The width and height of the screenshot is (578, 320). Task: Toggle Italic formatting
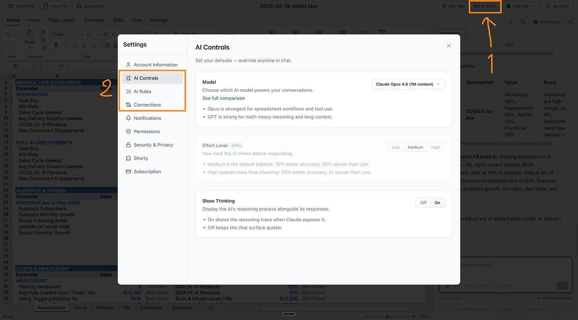tap(66, 45)
